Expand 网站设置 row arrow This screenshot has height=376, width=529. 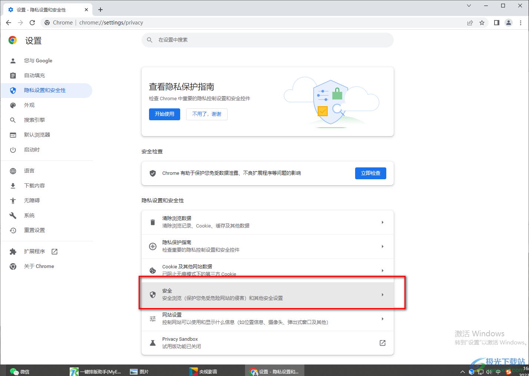[383, 319]
